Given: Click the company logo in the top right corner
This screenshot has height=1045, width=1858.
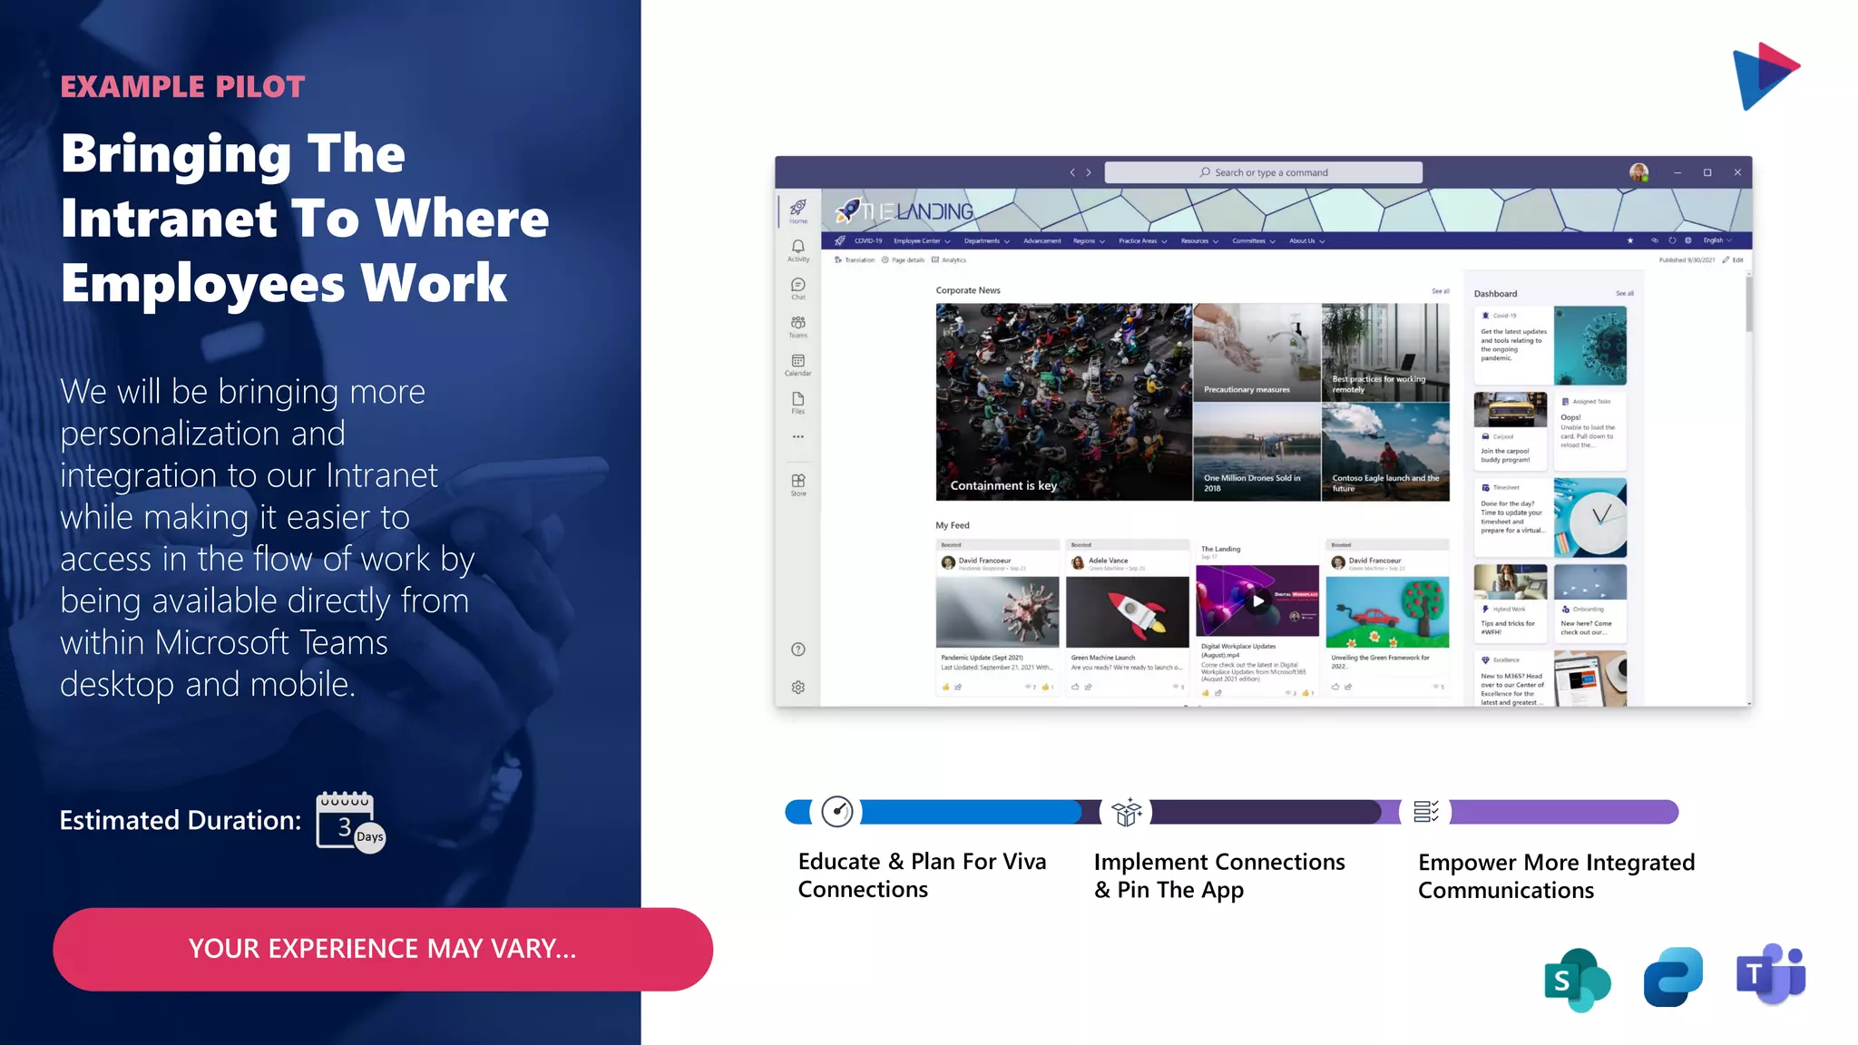Looking at the screenshot, I should pos(1765,76).
